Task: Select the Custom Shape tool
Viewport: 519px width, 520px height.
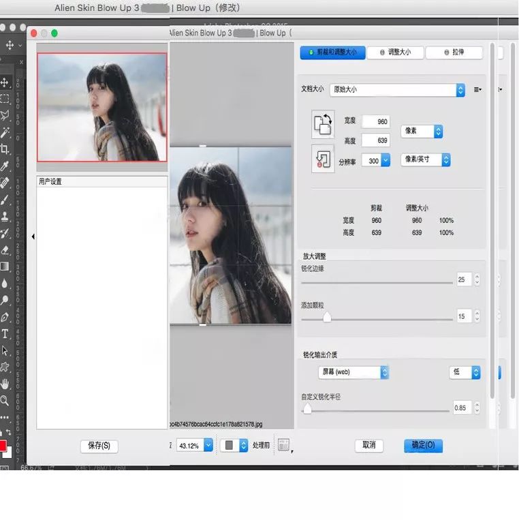Action: [5, 367]
